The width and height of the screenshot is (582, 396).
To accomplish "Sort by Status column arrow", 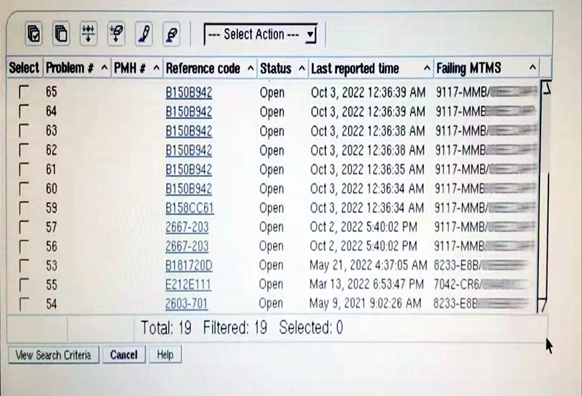I will pyautogui.click(x=302, y=68).
